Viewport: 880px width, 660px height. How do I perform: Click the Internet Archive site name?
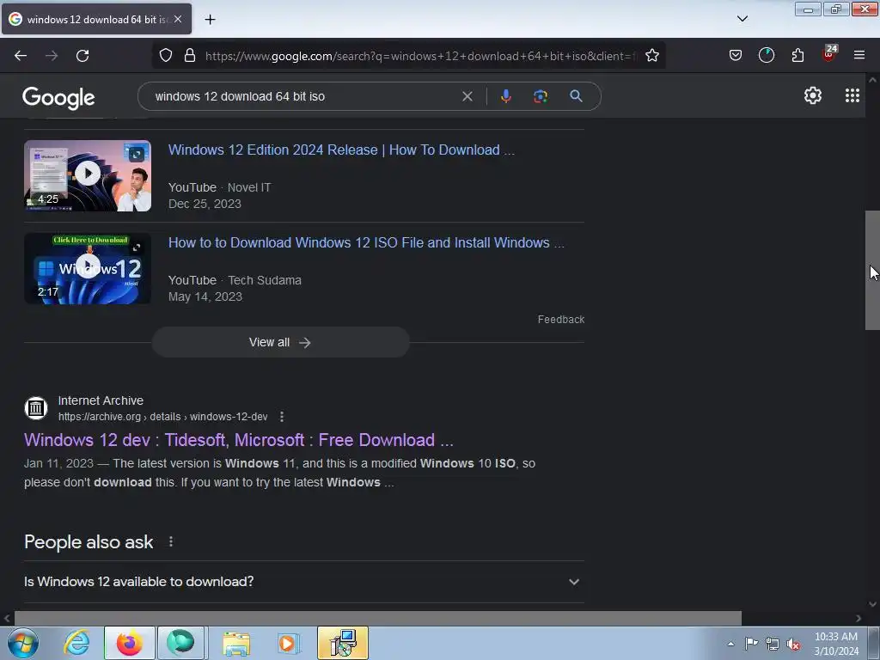pos(101,400)
